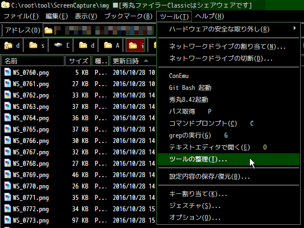
Task: Open the ファイル(F) menu
Action: (21, 16)
